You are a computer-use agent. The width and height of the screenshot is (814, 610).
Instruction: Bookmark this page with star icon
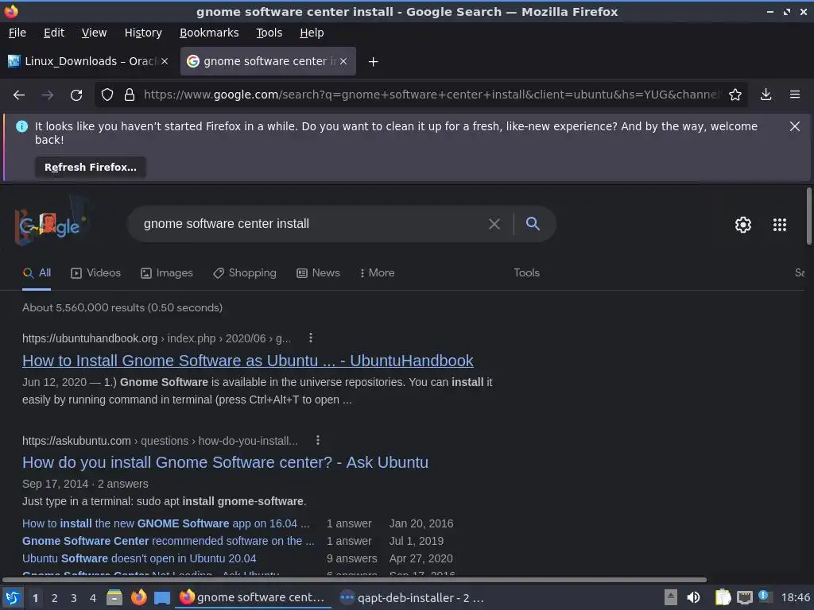click(x=735, y=95)
